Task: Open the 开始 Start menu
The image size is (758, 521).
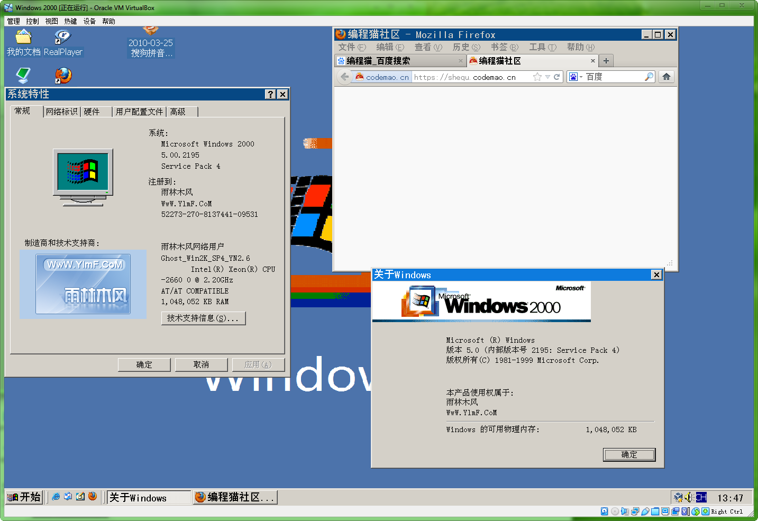Action: [x=24, y=497]
